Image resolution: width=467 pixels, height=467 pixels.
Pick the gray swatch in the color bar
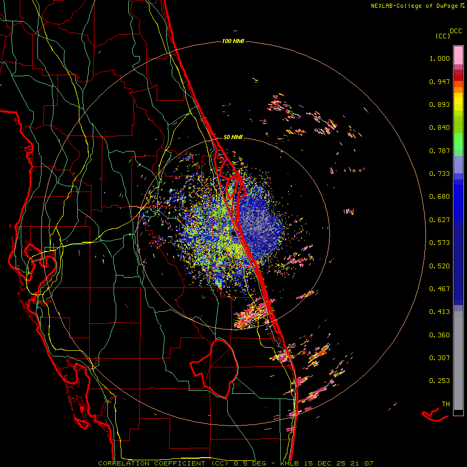tap(458, 361)
